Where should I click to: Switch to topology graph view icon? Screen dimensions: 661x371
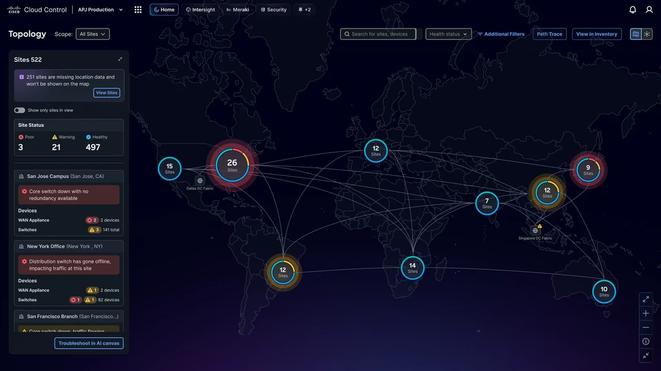[647, 34]
